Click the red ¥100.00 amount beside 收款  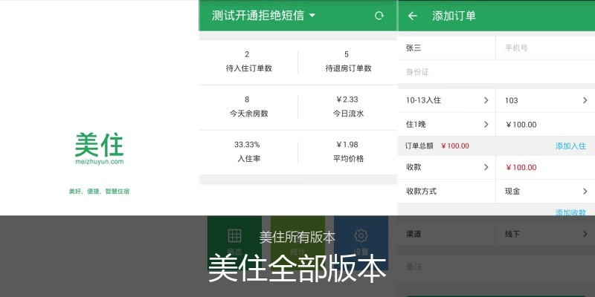[x=521, y=168]
